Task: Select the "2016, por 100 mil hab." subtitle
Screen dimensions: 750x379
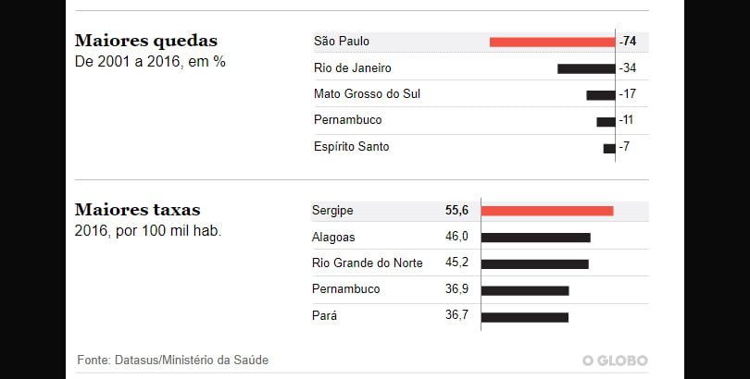Action: [148, 231]
